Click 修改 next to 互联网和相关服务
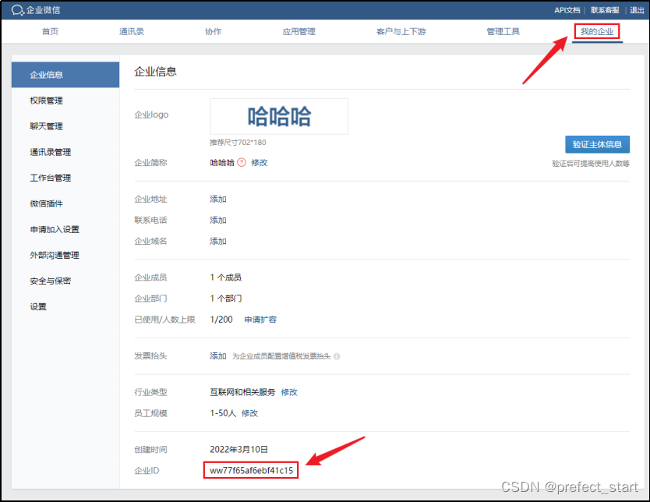This screenshot has height=502, width=650. [x=289, y=392]
